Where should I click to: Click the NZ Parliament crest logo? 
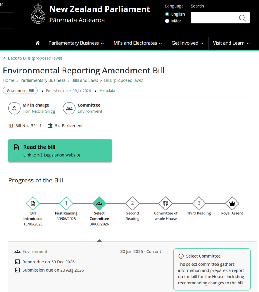pos(38,14)
